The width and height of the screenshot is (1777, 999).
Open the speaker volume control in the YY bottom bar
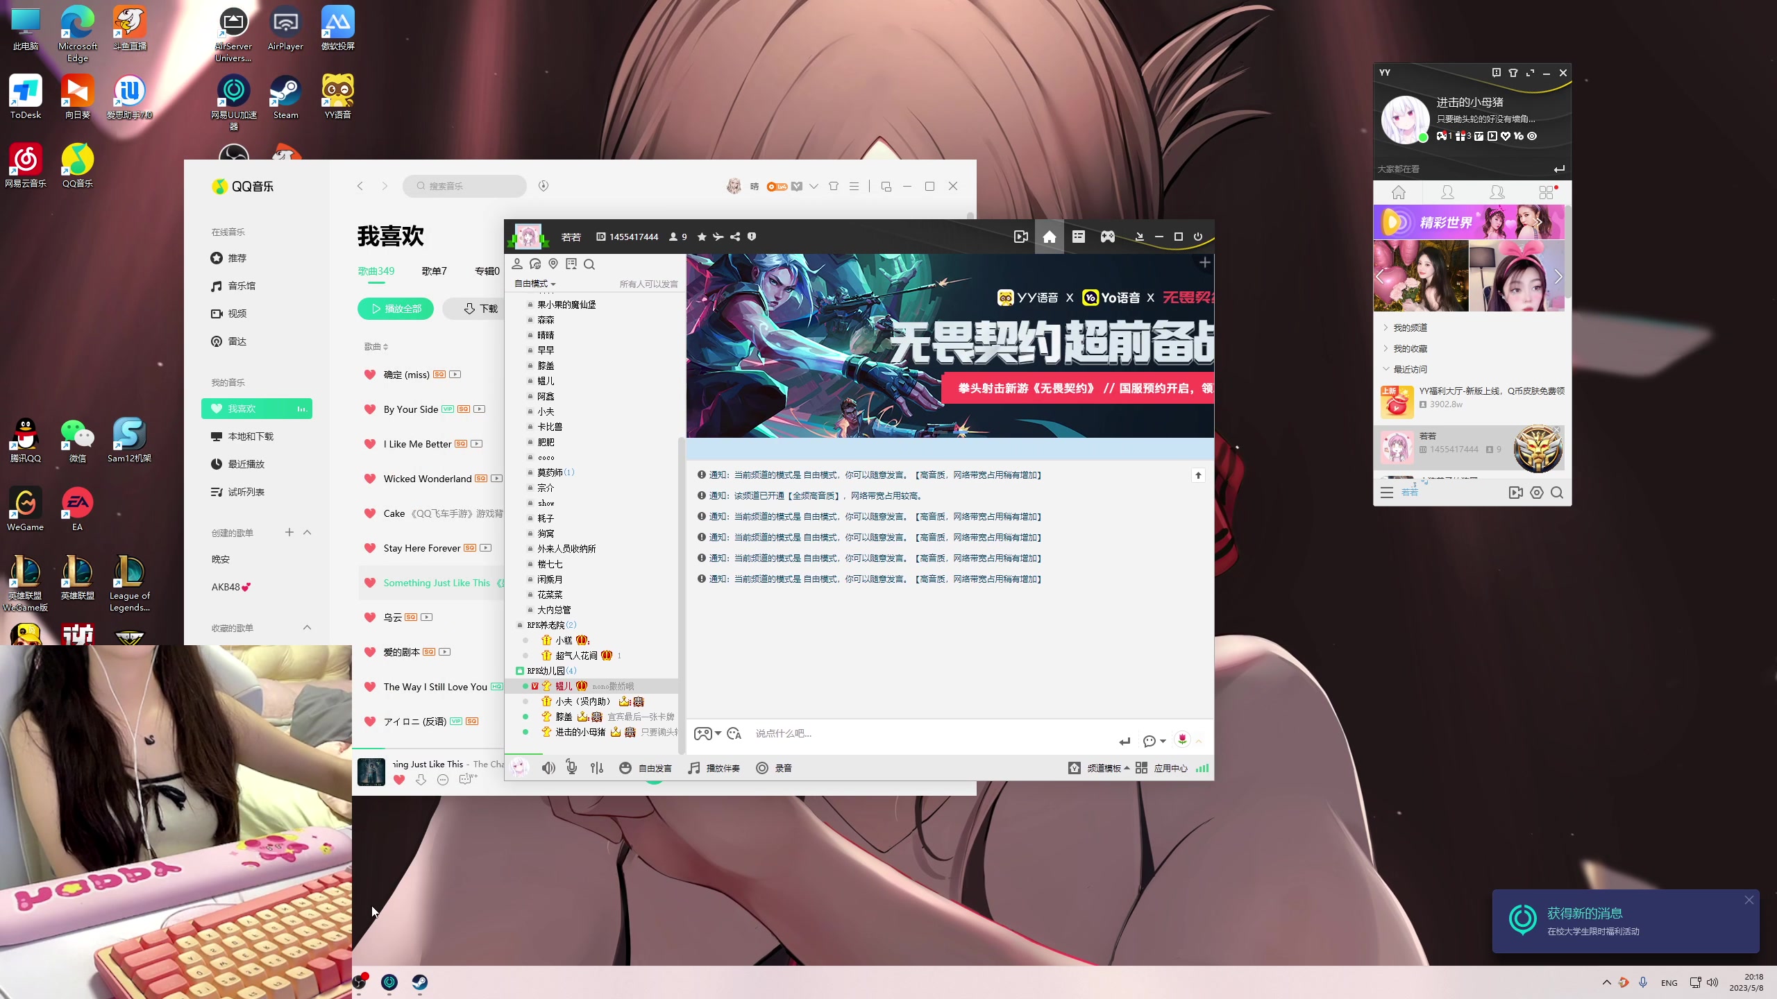548,768
